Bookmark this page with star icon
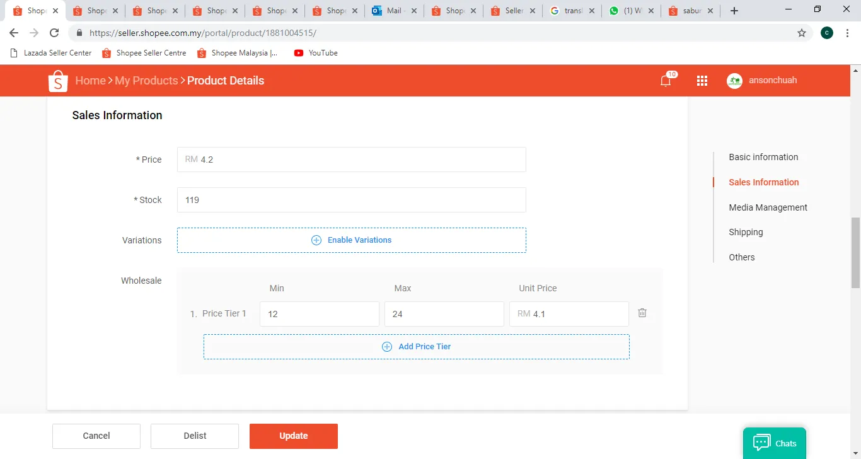The image size is (861, 459). tap(802, 33)
